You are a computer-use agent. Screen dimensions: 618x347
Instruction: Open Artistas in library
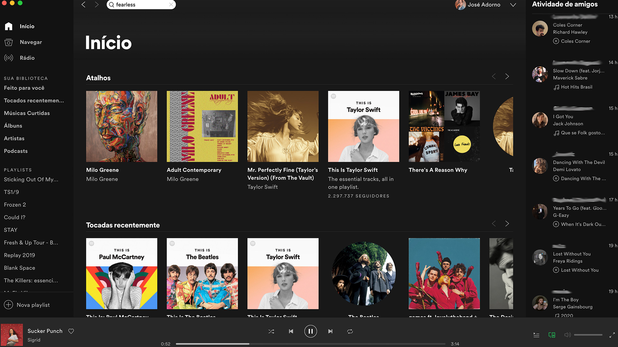(14, 138)
